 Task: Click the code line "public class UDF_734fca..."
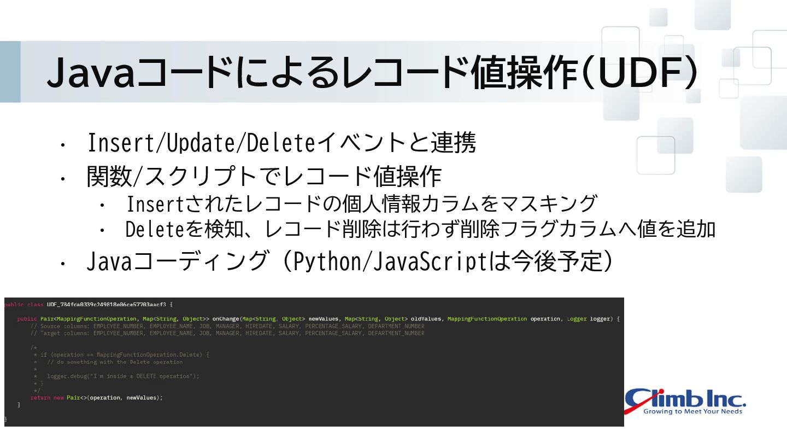tap(89, 304)
